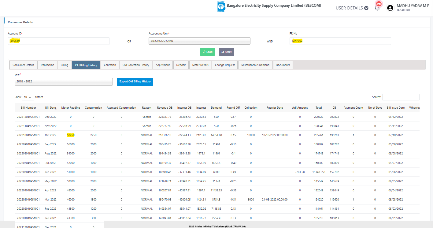Image resolution: width=433 pixels, height=228 pixels.
Task: Sort table by Meter Reading header
Action: [x=71, y=108]
